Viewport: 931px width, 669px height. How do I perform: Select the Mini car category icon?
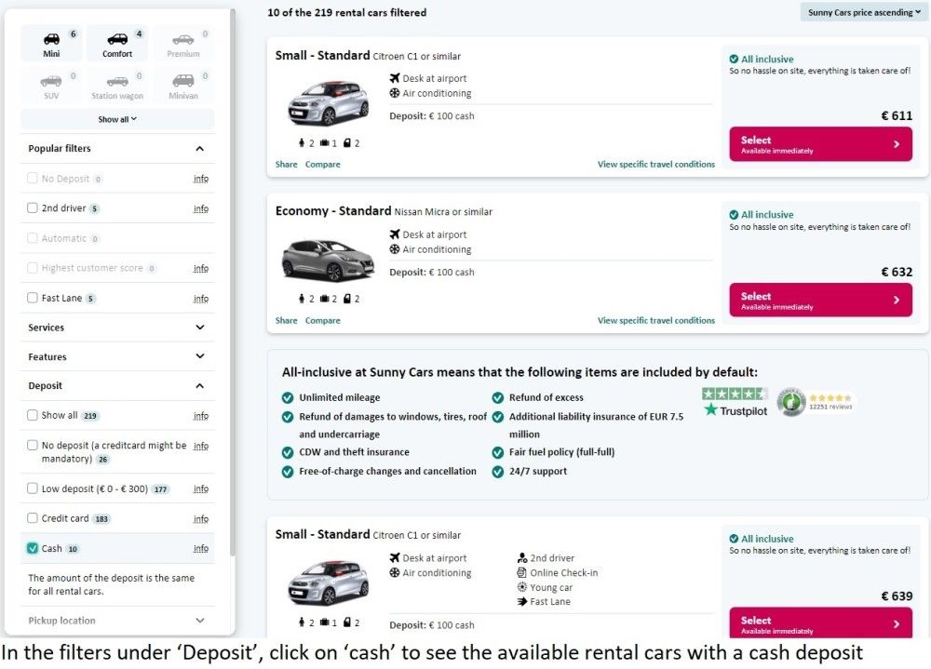click(x=51, y=39)
